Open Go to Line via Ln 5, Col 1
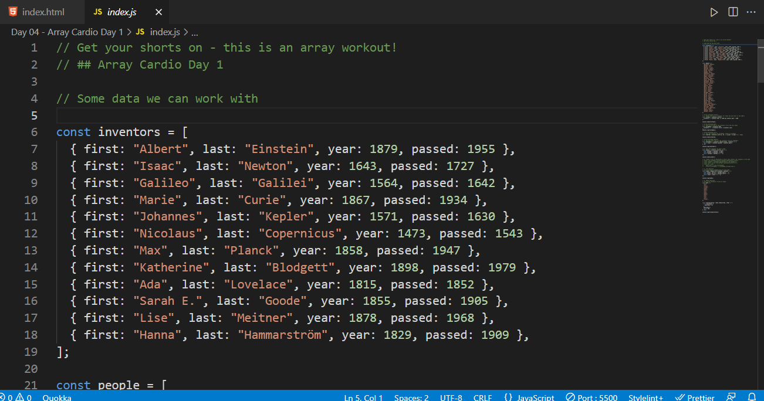The height and width of the screenshot is (401, 764). tap(363, 397)
